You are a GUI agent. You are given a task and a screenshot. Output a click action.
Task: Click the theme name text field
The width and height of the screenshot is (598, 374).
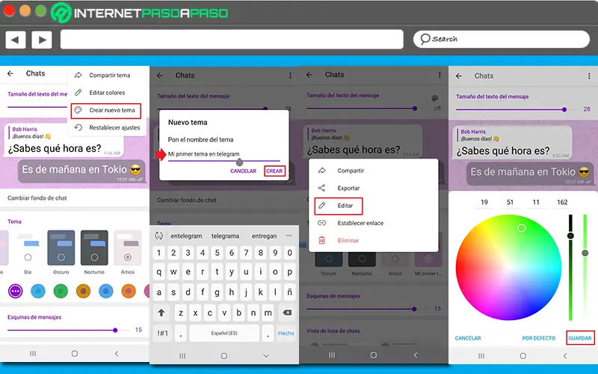click(224, 155)
